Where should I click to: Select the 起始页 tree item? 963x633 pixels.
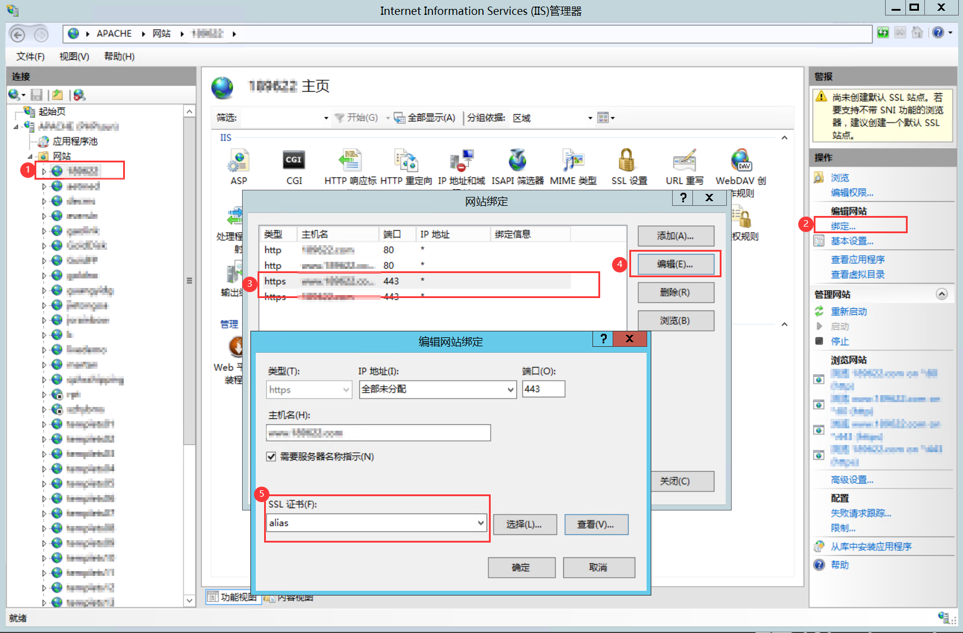52,111
